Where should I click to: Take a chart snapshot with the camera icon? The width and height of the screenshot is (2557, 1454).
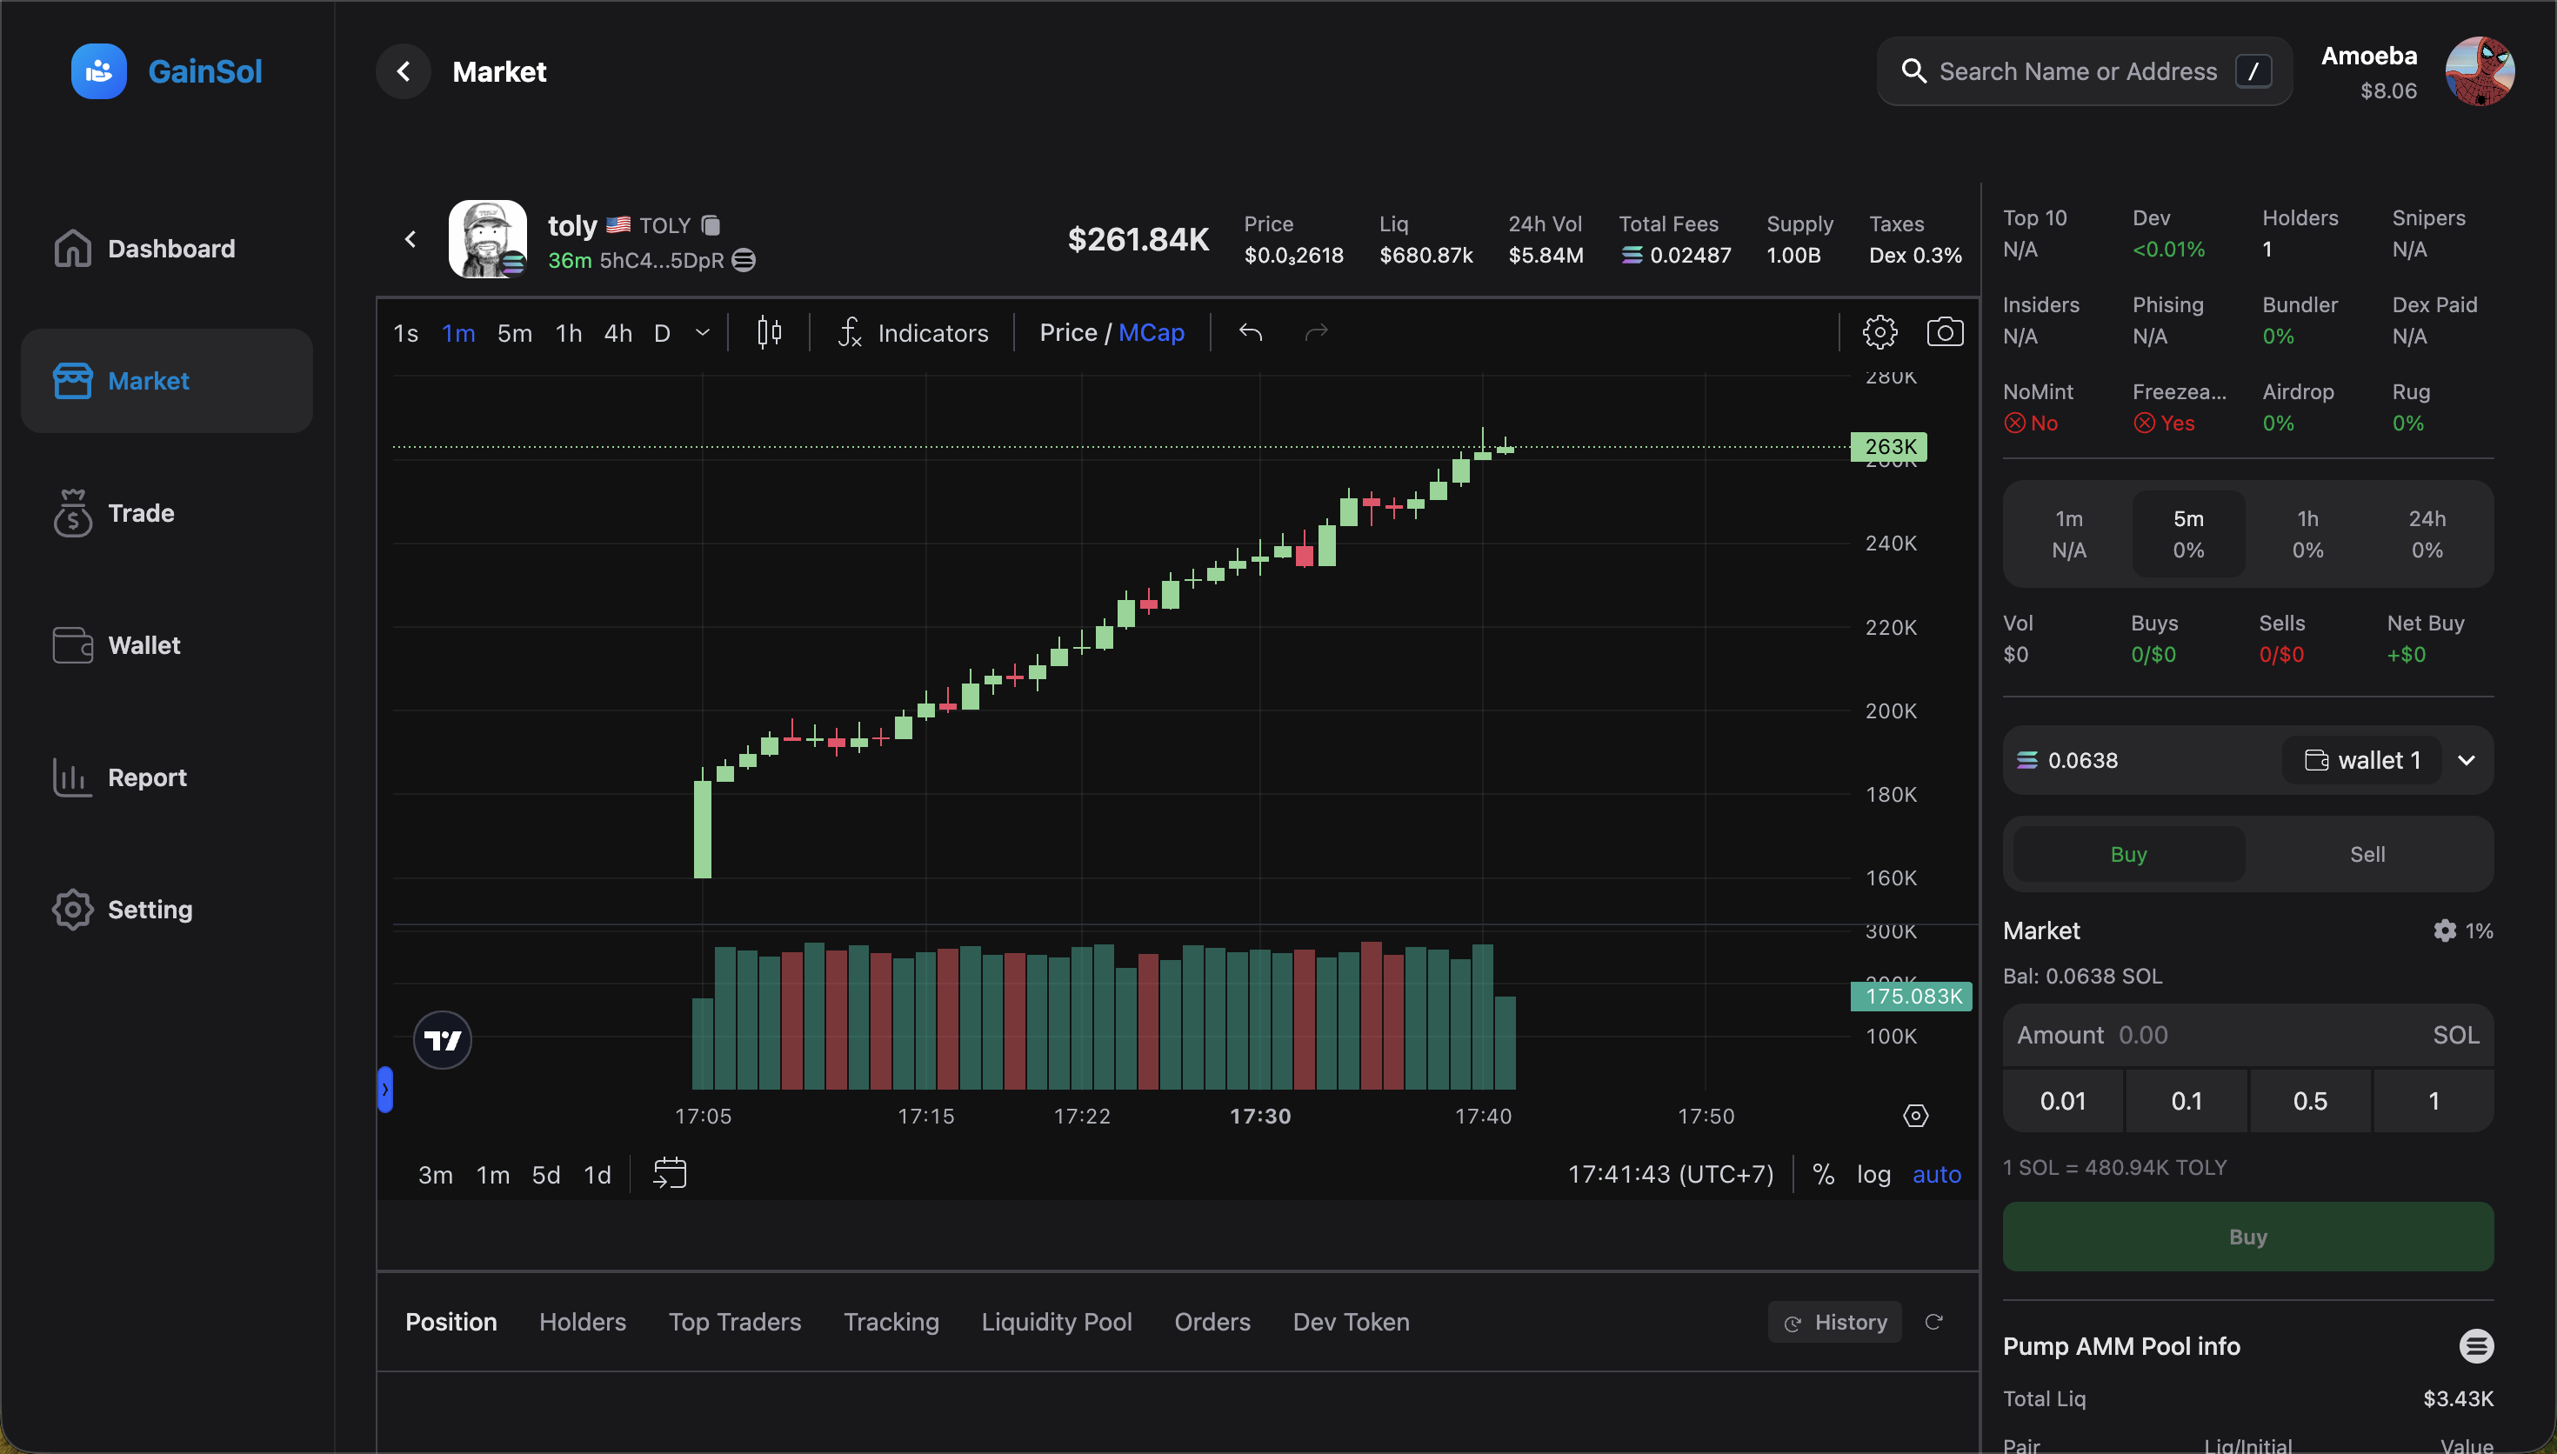pyautogui.click(x=1945, y=331)
